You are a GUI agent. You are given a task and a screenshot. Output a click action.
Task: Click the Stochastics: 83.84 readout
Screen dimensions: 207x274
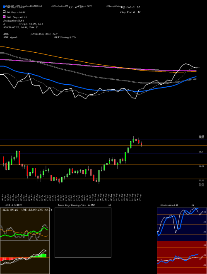coord(14,21)
